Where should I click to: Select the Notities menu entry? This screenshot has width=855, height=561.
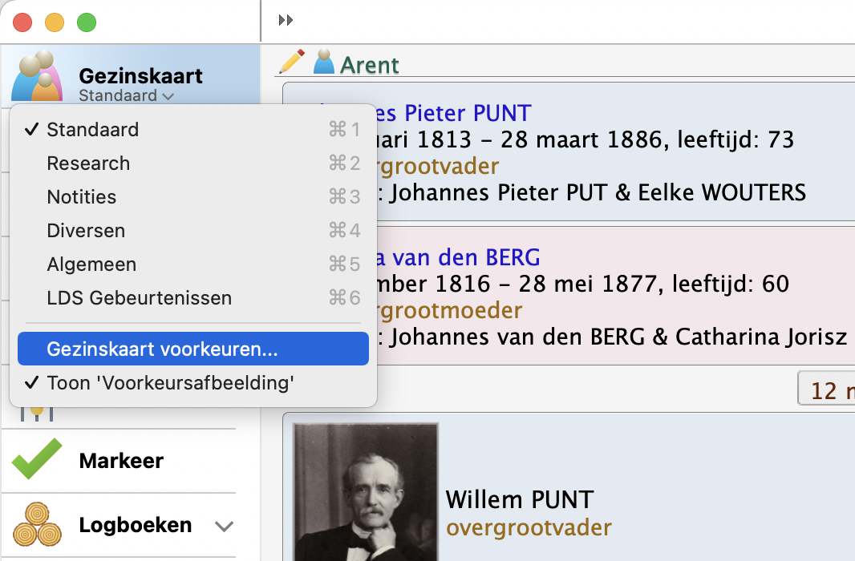[x=82, y=197]
